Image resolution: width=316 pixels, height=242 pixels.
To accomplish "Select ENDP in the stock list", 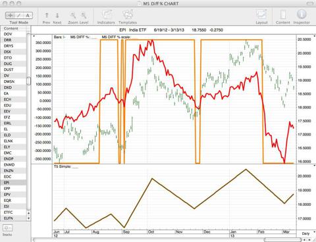I will 9,158.
